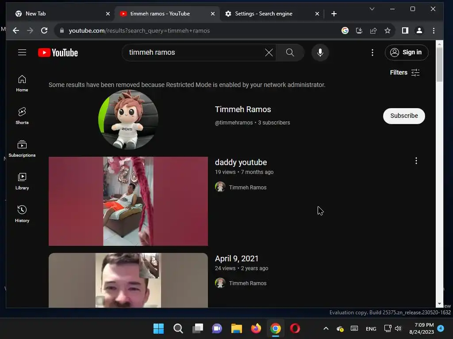Screen dimensions: 453x339
Task: Toggle Chrome side panel
Action: click(405, 30)
